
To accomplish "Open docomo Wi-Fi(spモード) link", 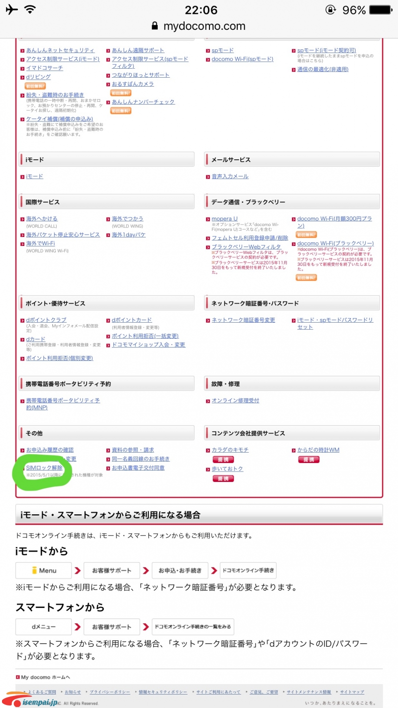I will [242, 59].
